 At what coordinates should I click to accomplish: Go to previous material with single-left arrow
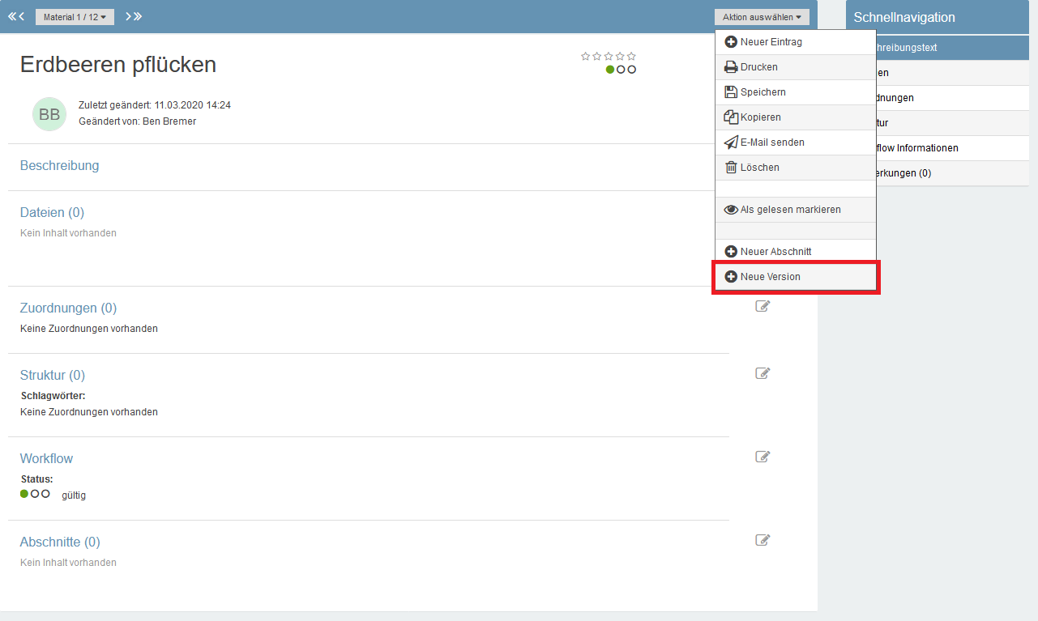[22, 16]
